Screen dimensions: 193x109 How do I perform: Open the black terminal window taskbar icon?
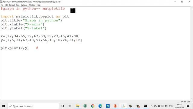pyautogui.click(x=145, y=106)
